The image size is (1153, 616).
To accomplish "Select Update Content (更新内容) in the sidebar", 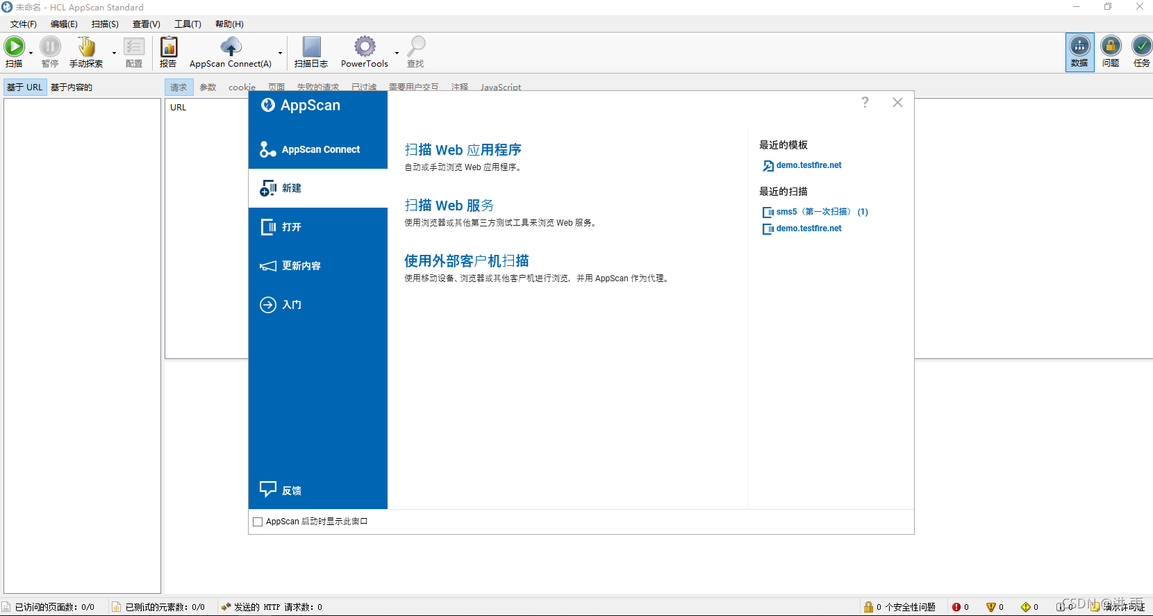I will pyautogui.click(x=318, y=266).
